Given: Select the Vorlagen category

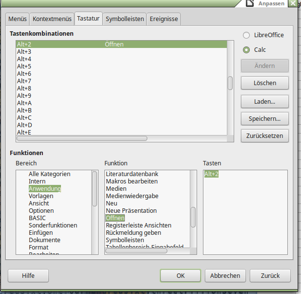Looking at the screenshot, I should tap(41, 196).
